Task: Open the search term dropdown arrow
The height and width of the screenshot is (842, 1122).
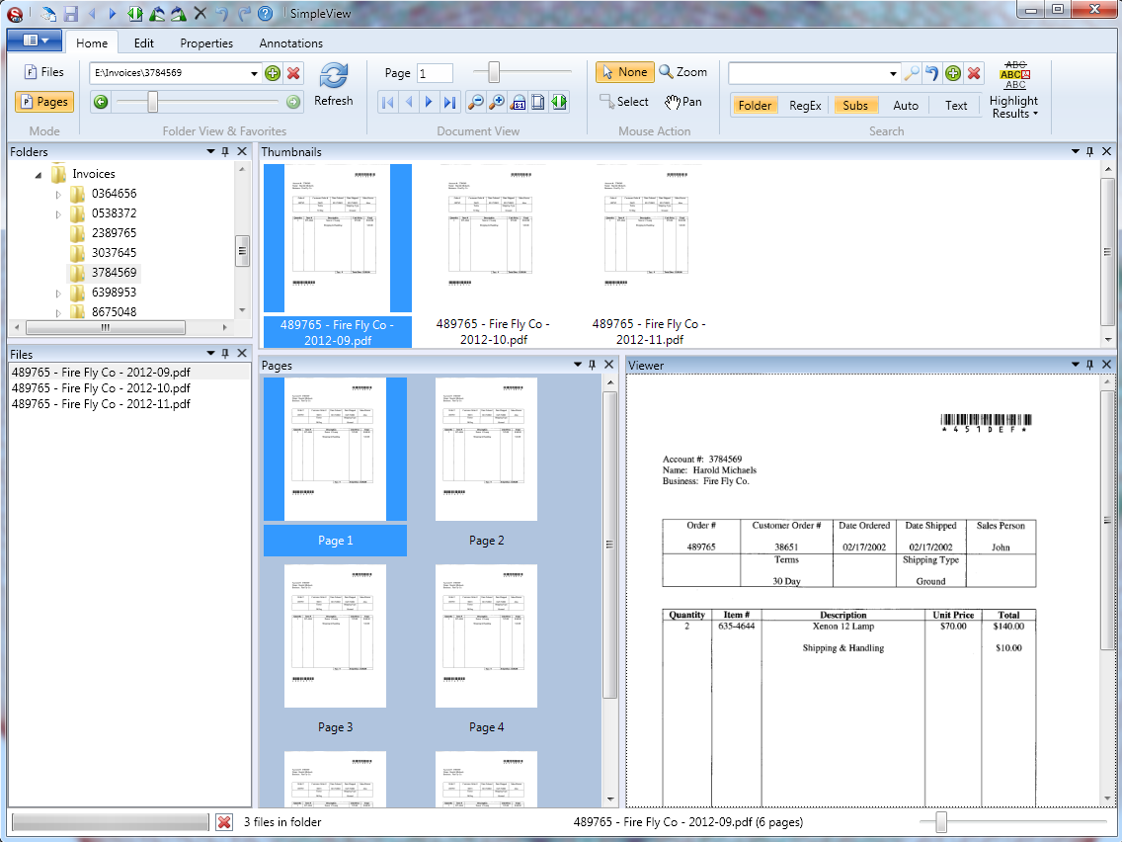Action: (893, 73)
